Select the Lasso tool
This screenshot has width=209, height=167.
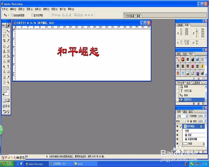click(4, 36)
